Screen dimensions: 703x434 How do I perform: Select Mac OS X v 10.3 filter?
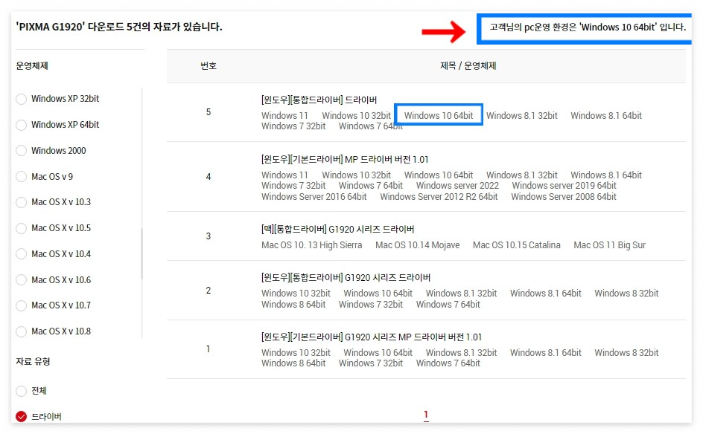(x=21, y=202)
